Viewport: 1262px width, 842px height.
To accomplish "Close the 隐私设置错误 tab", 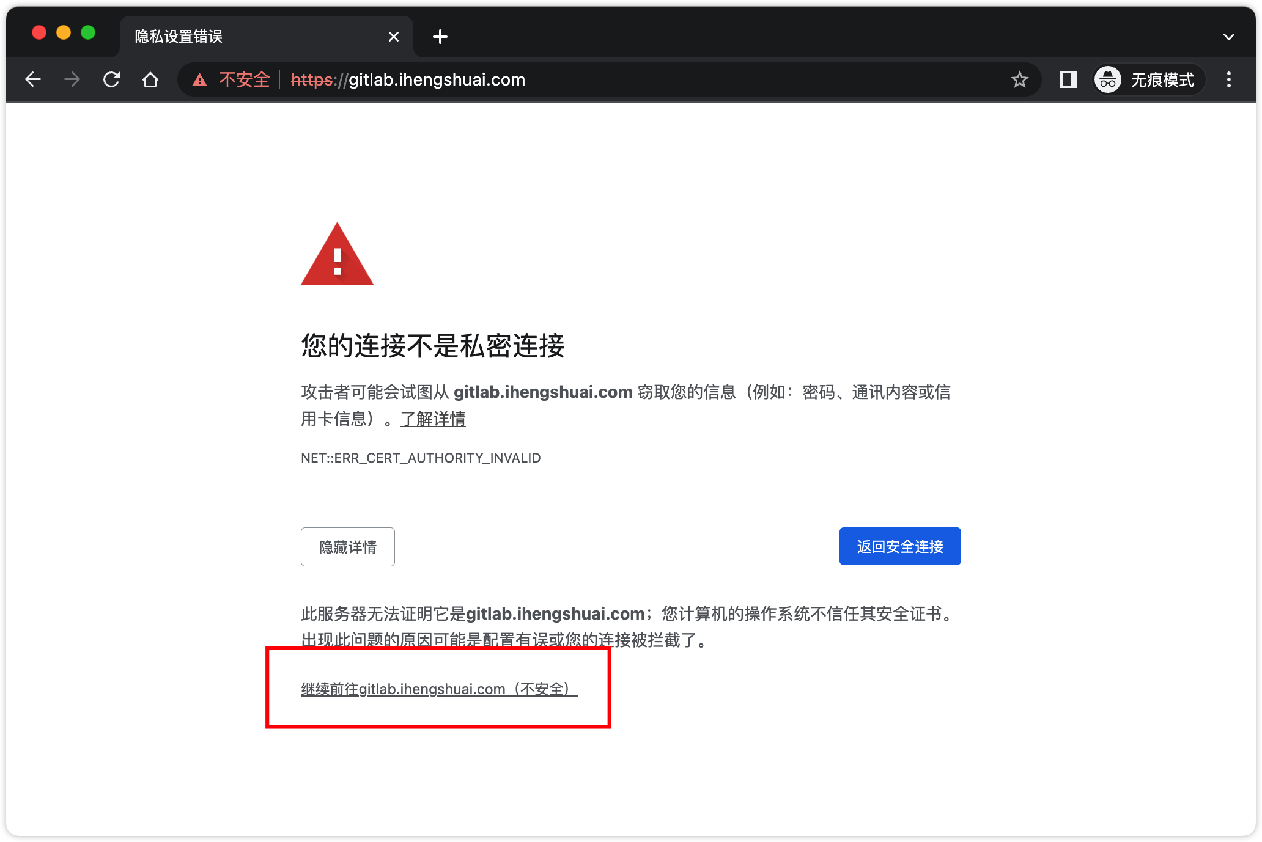I will 393,37.
